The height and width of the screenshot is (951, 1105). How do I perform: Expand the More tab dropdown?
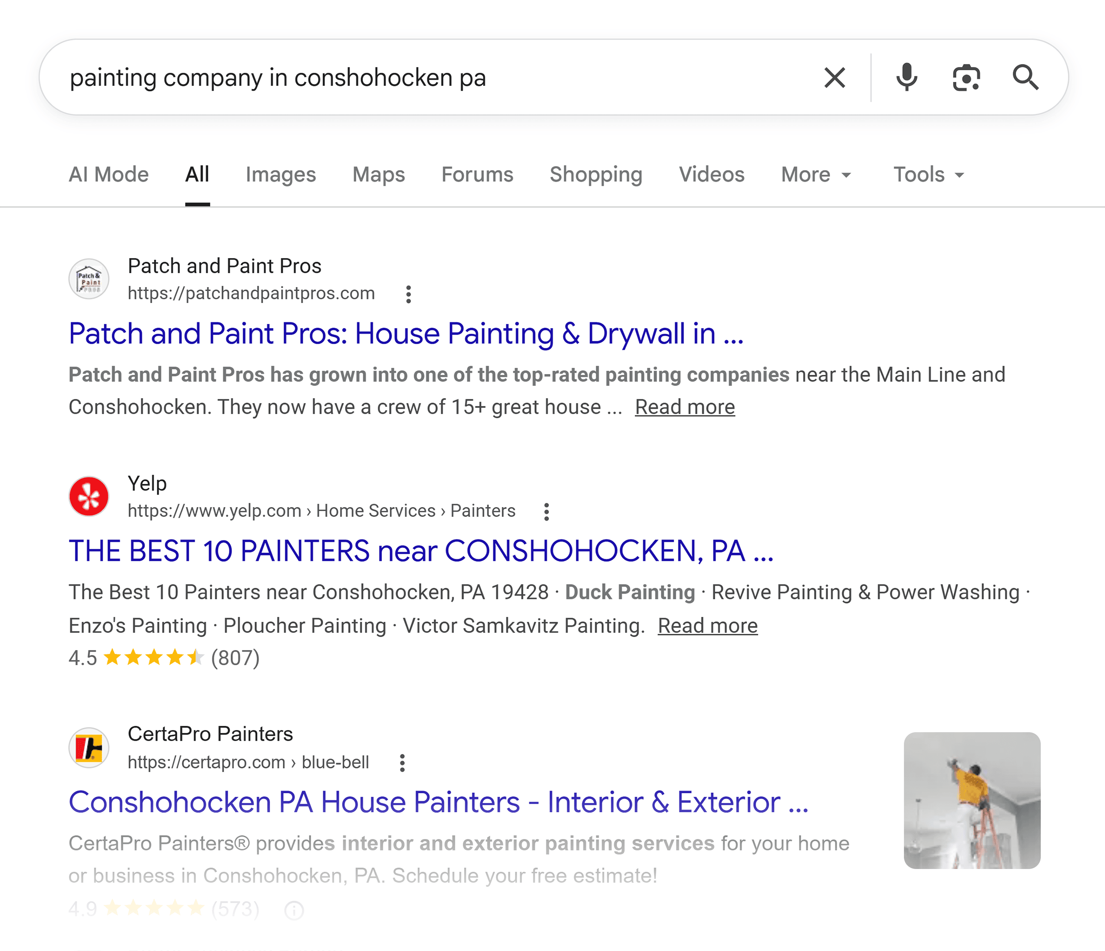pos(816,174)
